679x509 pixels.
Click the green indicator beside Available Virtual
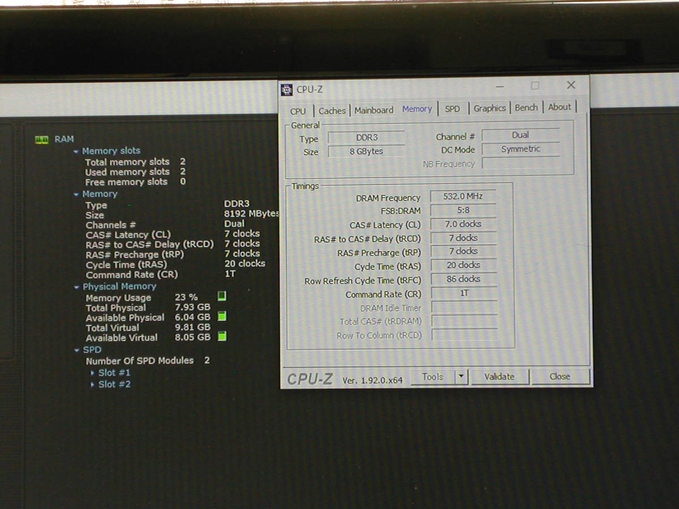(222, 337)
